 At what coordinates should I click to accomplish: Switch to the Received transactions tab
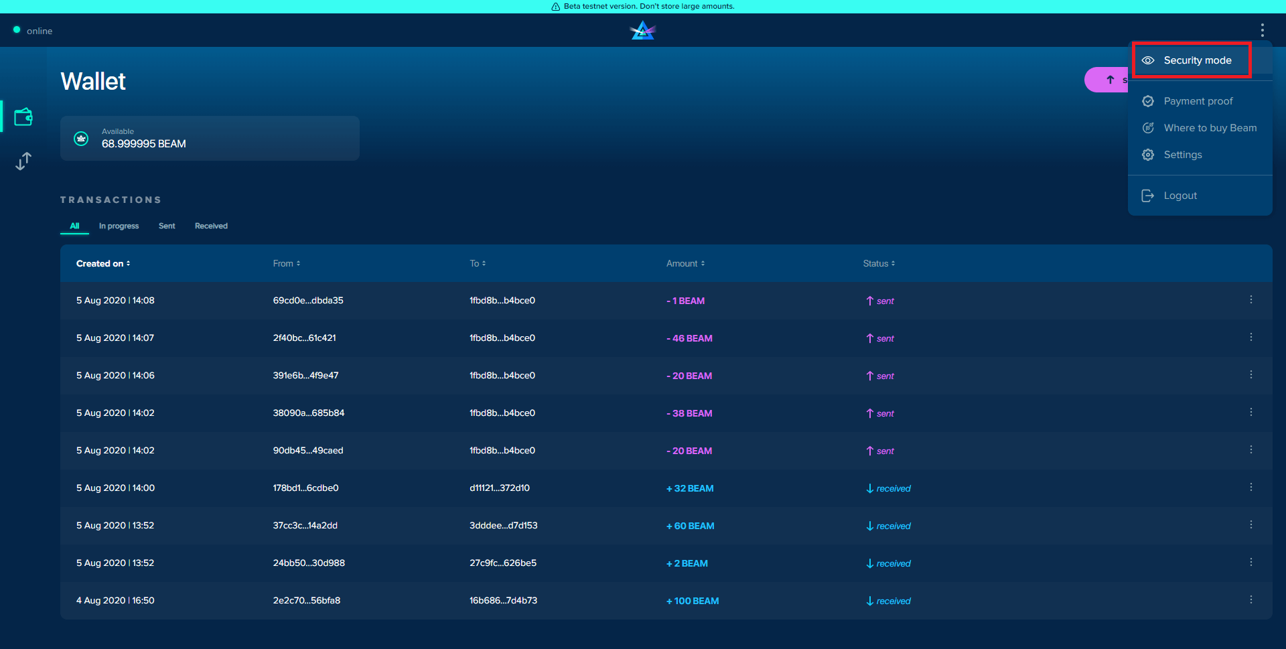(211, 226)
